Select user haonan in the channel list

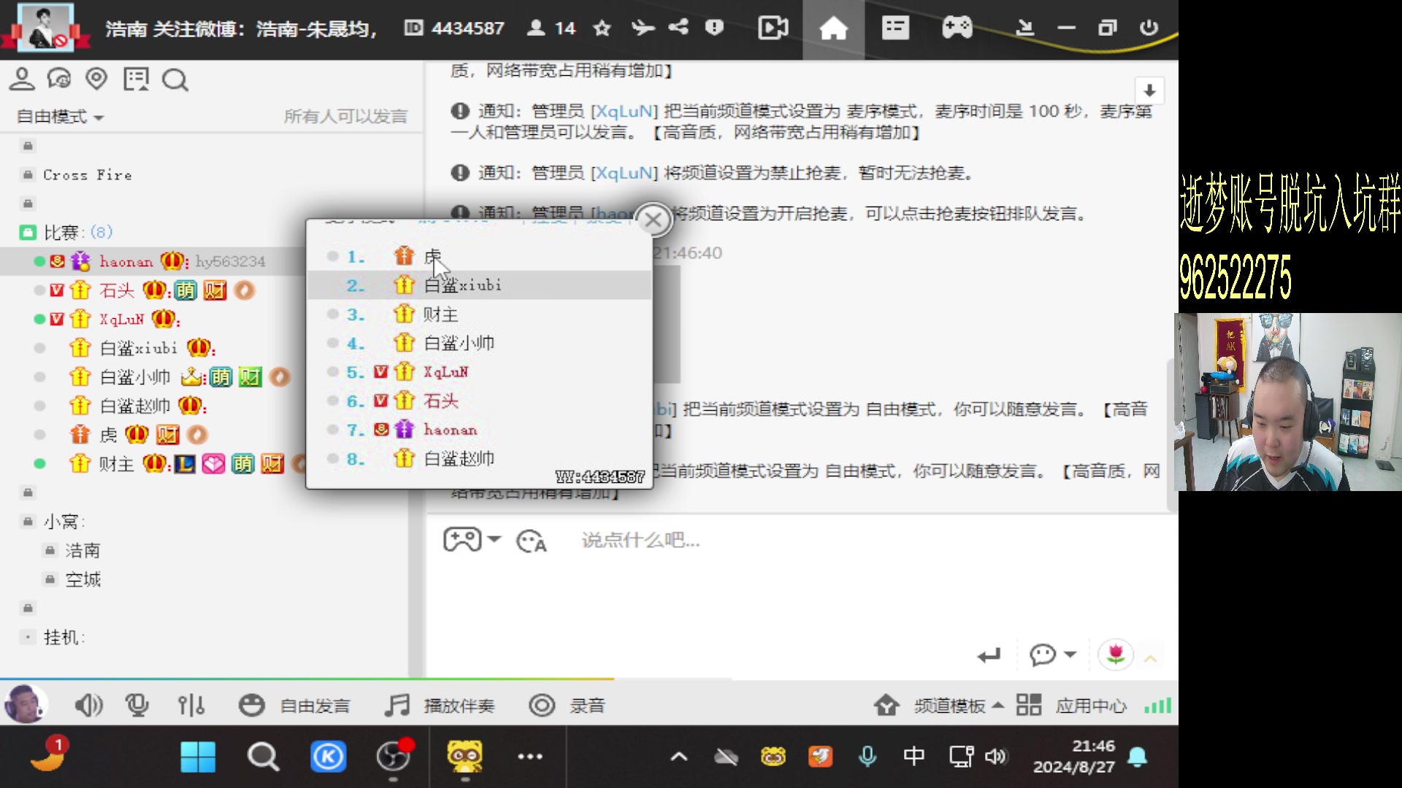point(126,261)
